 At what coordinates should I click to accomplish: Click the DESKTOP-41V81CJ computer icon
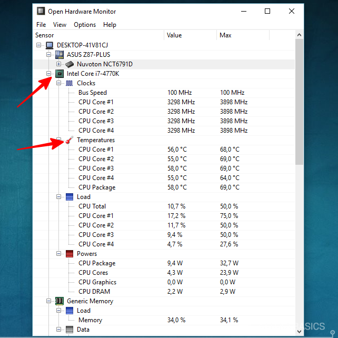coord(49,45)
